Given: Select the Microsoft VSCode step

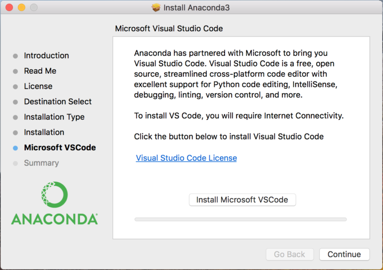Looking at the screenshot, I should pos(60,147).
